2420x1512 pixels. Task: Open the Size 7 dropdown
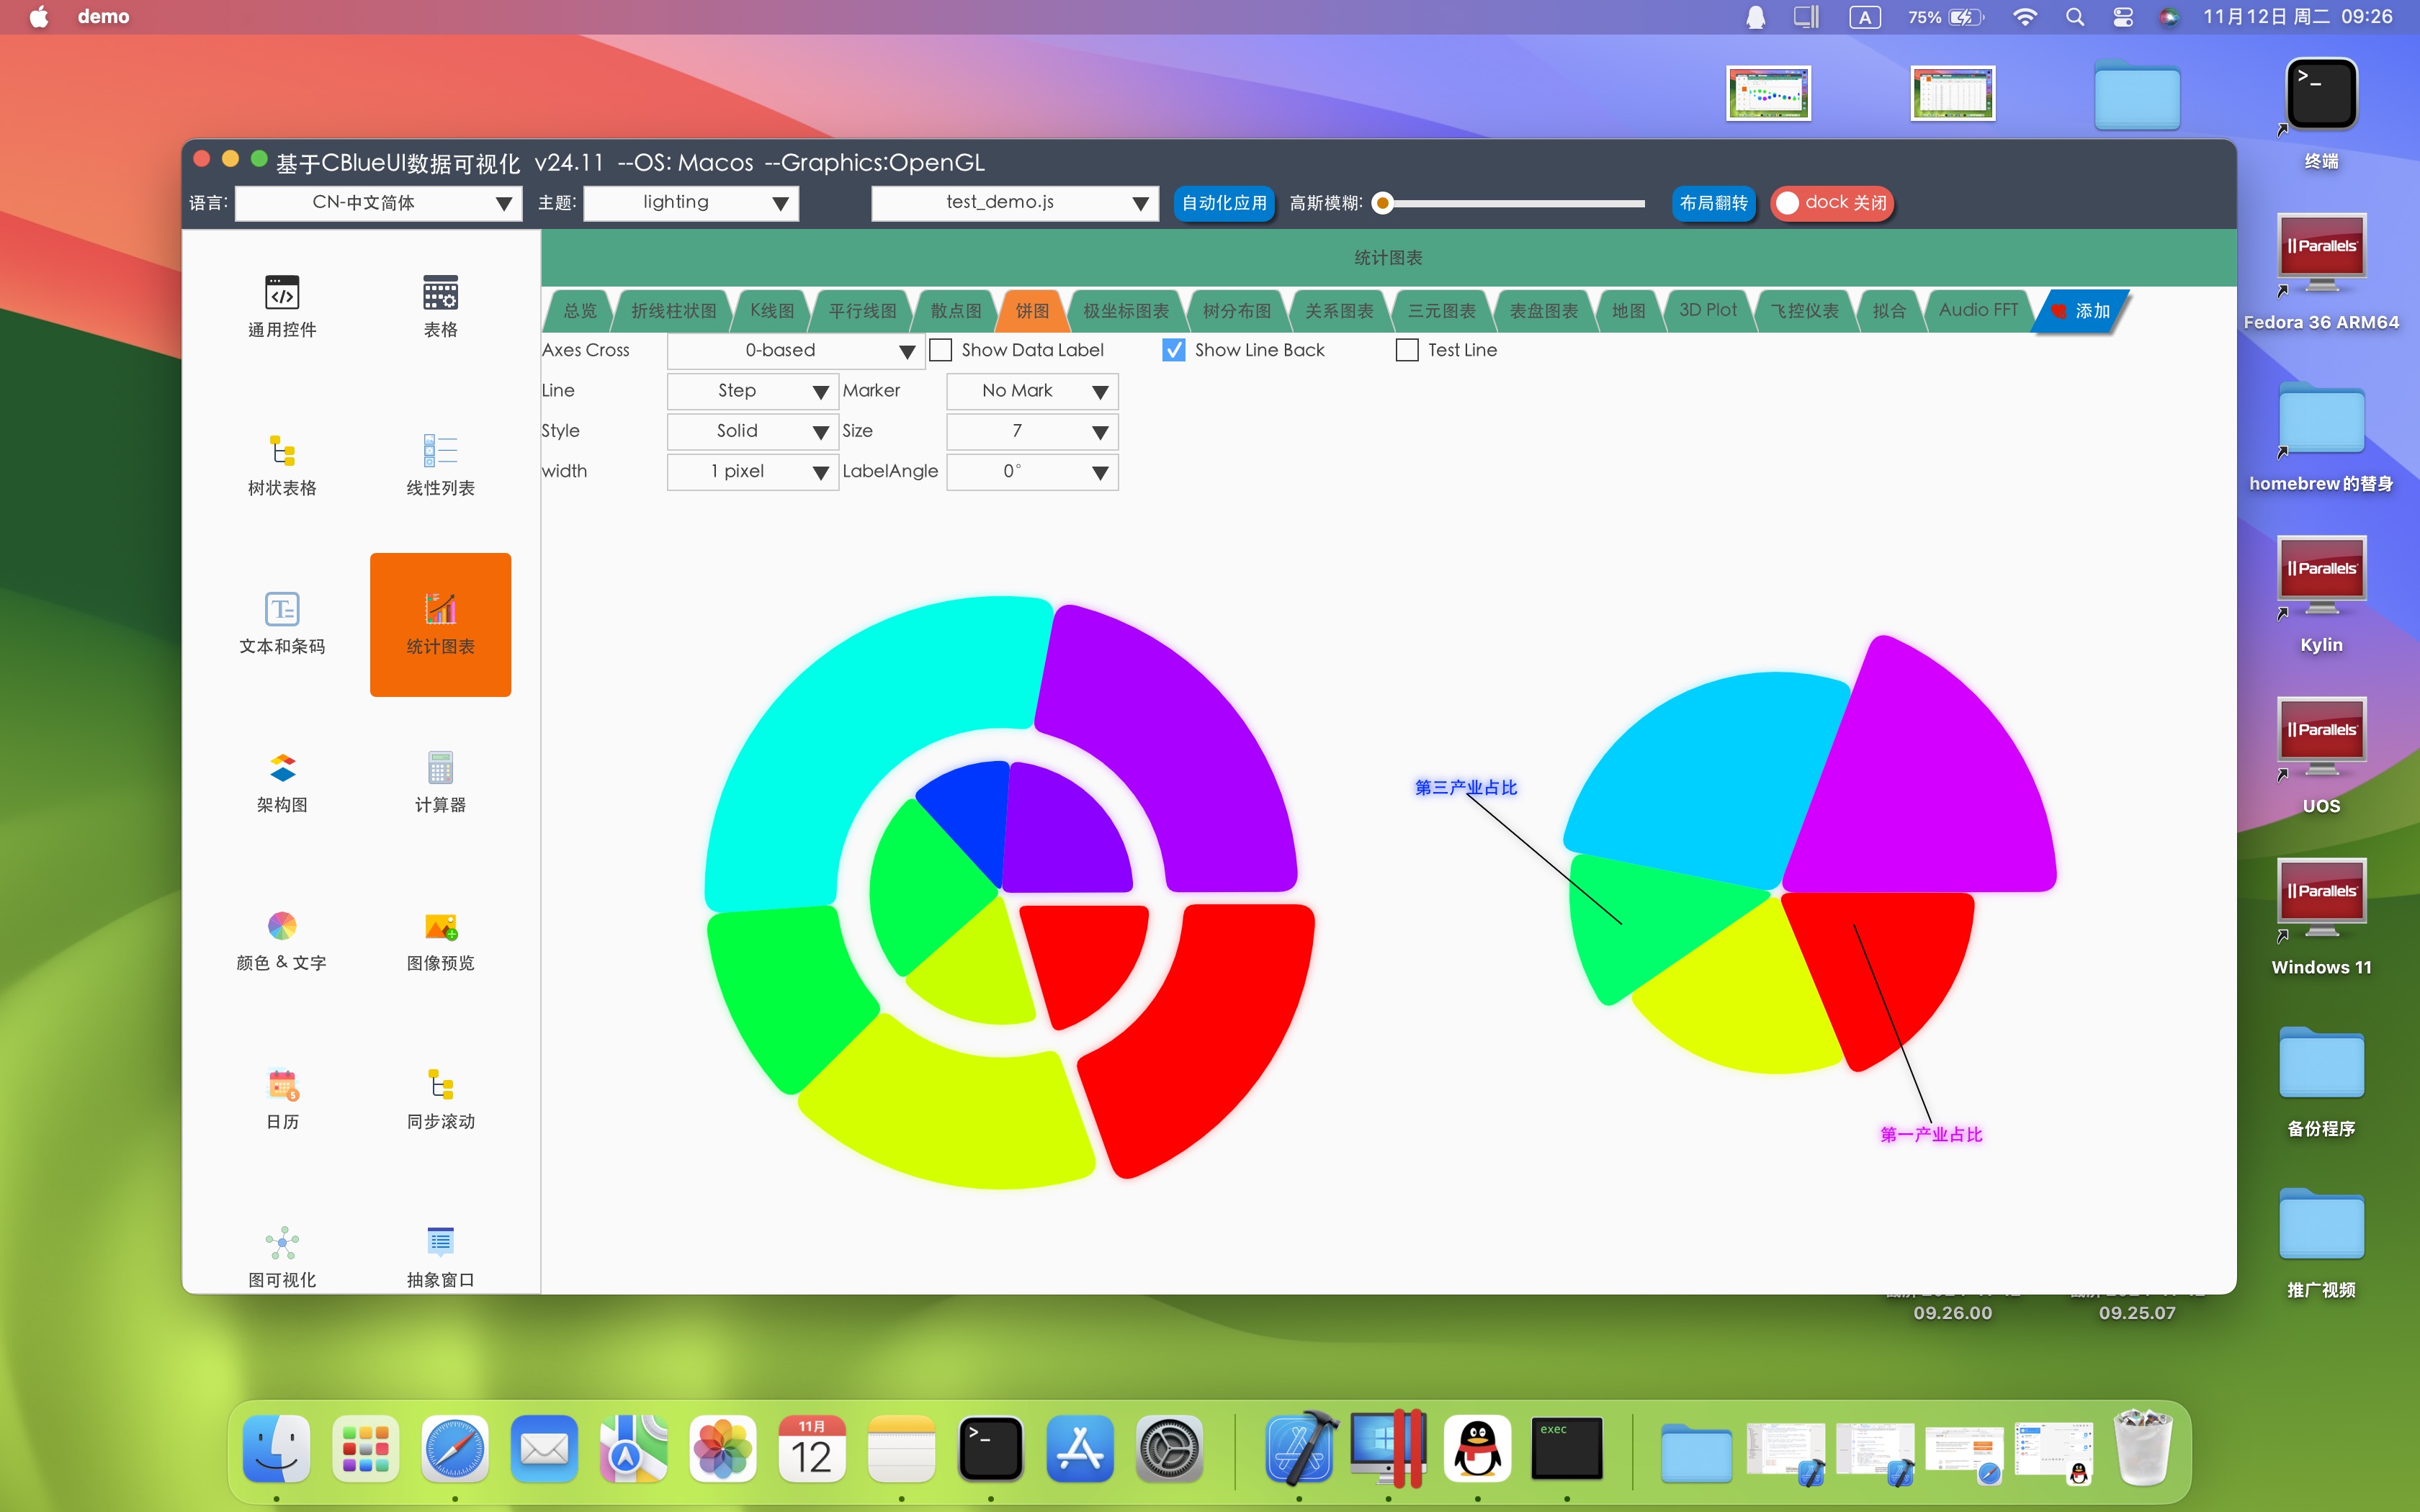click(1032, 431)
